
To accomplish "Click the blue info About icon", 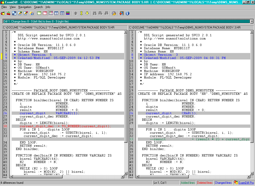I will tap(127, 13).
